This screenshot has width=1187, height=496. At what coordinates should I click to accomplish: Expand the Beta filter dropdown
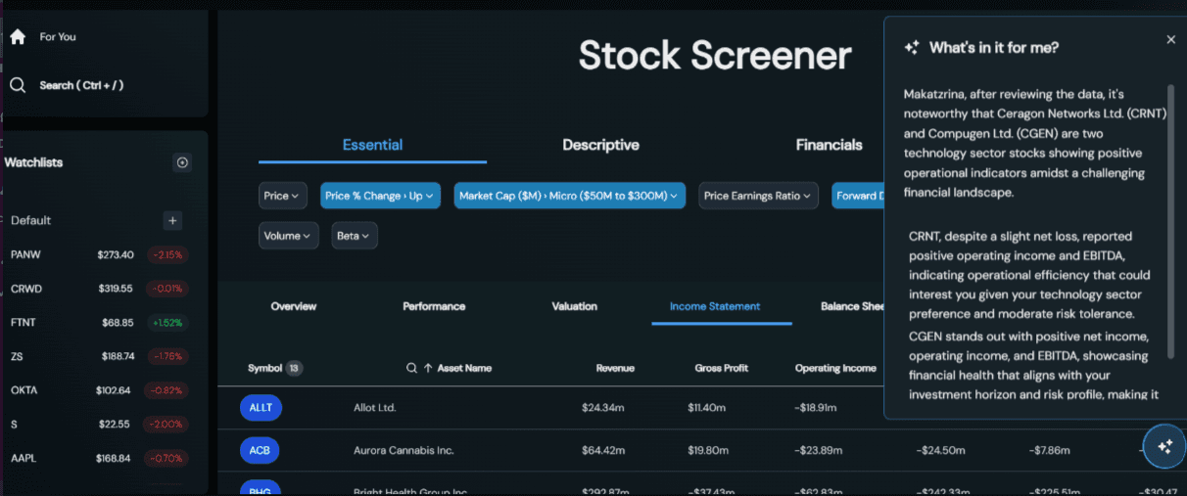(354, 236)
